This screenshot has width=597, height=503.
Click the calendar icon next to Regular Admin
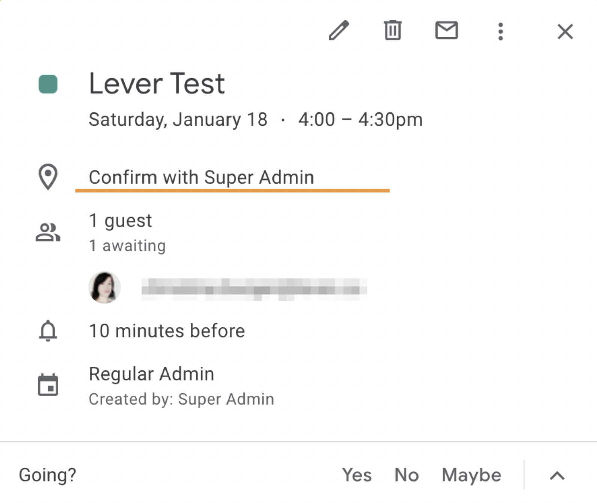coord(47,384)
